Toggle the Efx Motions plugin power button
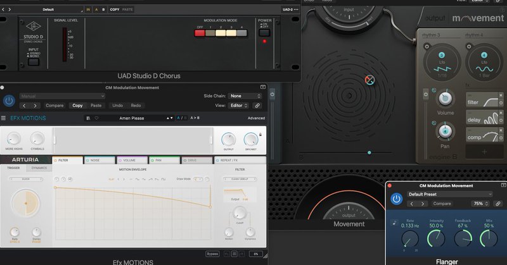The width and height of the screenshot is (507, 265). click(9, 101)
